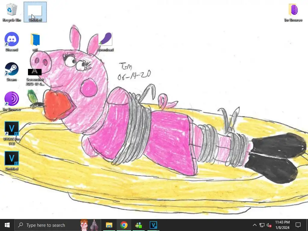
Task: Switch to Google Chrome in taskbar
Action: 124,225
